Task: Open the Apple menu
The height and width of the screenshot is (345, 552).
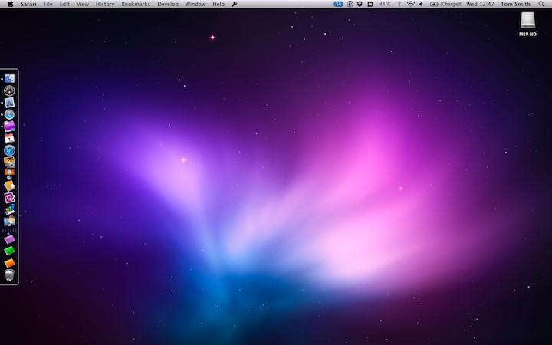Action: pos(10,5)
